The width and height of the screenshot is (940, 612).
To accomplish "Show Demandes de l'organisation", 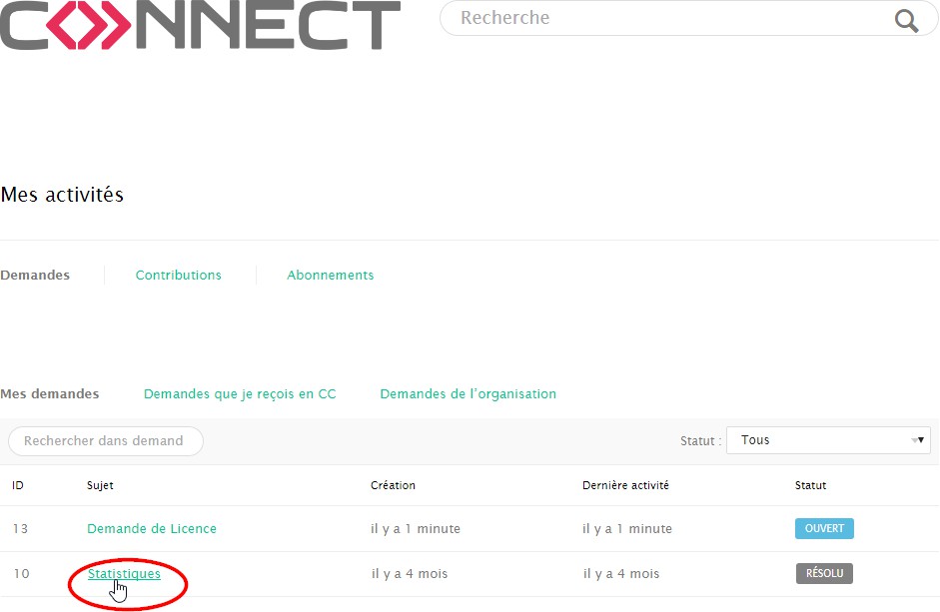I will click(469, 394).
